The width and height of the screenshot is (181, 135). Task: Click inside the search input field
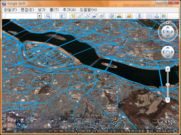pyautogui.click(x=21, y=16)
